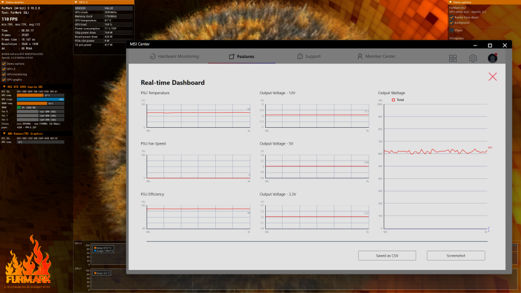This screenshot has height=293, width=521.
Task: Click the GPU temp bar for RTX 5090
Action: pos(41,95)
